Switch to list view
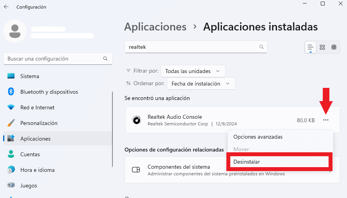 [311, 47]
